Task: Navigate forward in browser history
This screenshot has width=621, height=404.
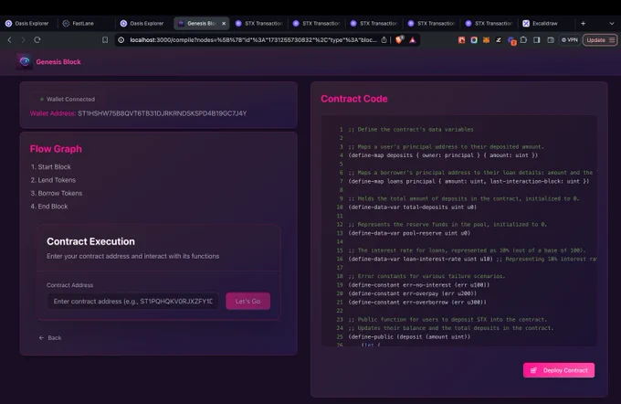Action: pyautogui.click(x=23, y=39)
